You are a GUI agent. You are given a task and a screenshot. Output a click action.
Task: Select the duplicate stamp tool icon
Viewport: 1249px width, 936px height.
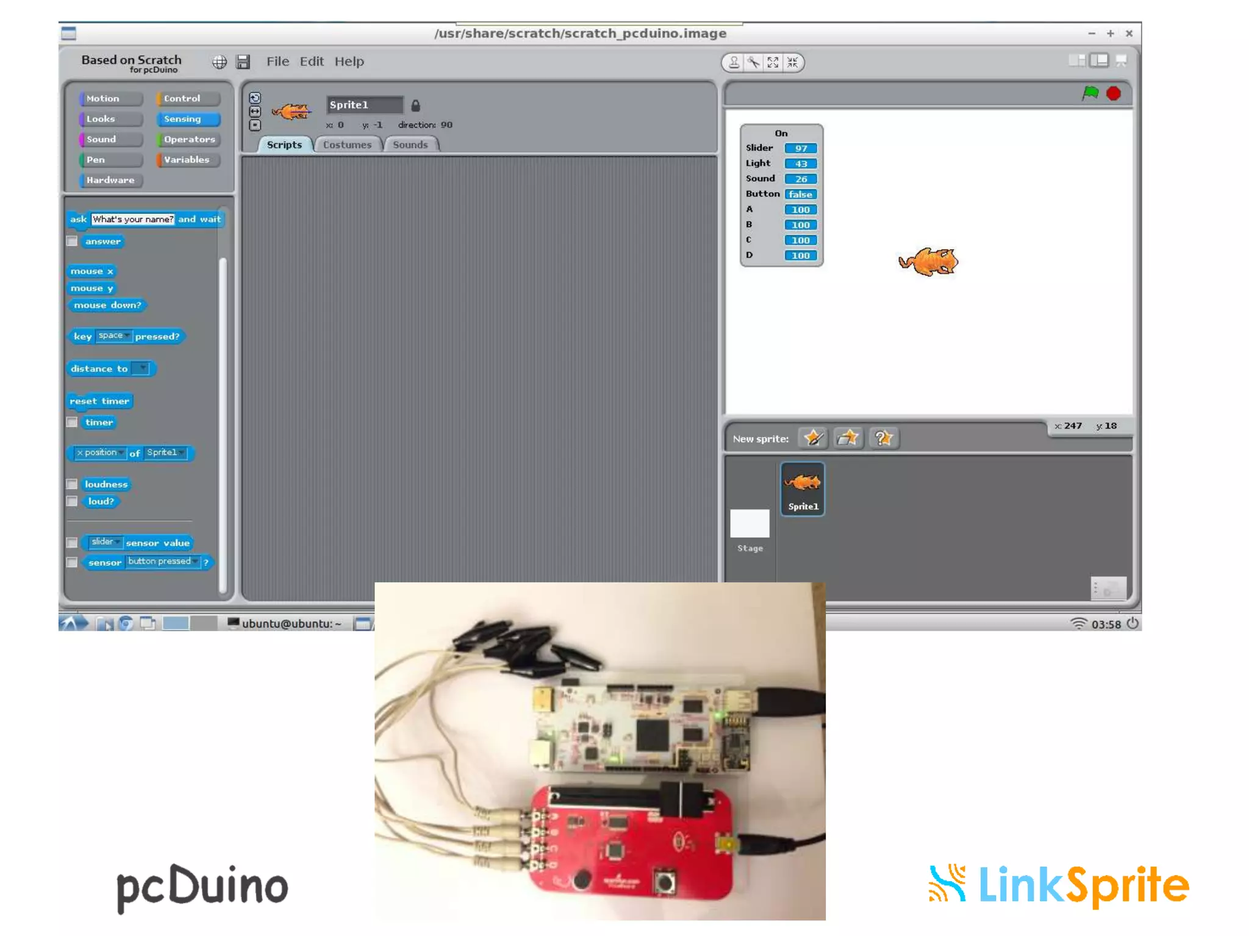click(x=734, y=62)
